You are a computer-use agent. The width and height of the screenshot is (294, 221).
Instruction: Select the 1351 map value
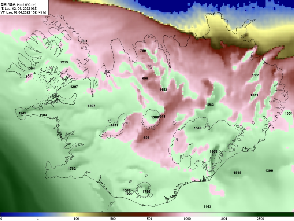click(254, 95)
